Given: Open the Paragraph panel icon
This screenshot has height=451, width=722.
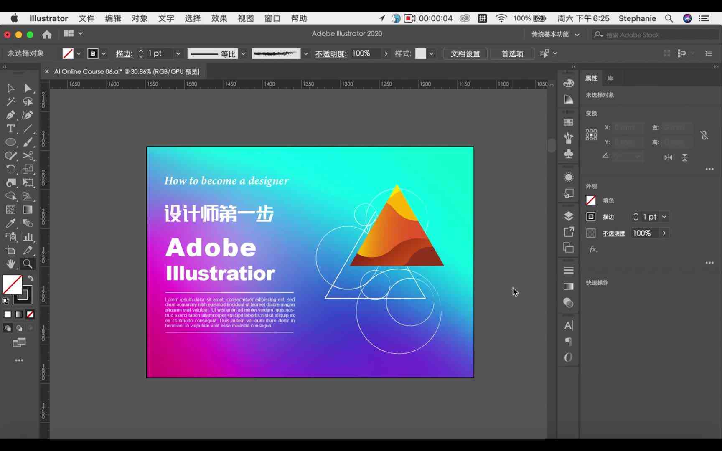Looking at the screenshot, I should 568,342.
